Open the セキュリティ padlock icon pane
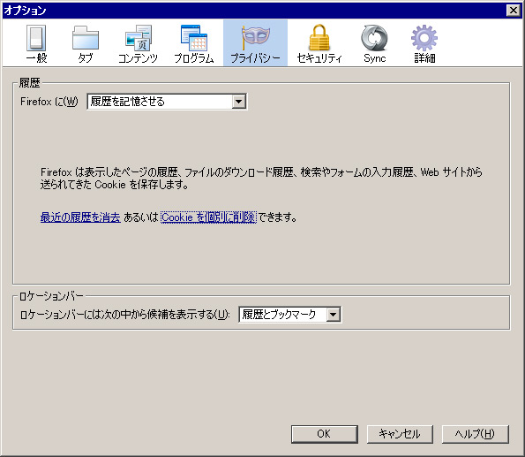Viewport: 525px width, 457px height. pos(319,43)
